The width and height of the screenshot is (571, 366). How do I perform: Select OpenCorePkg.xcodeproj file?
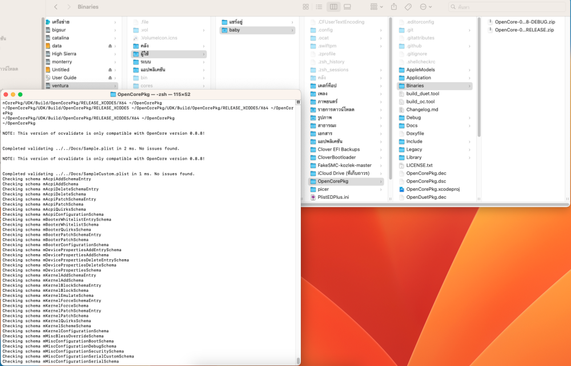coord(435,189)
